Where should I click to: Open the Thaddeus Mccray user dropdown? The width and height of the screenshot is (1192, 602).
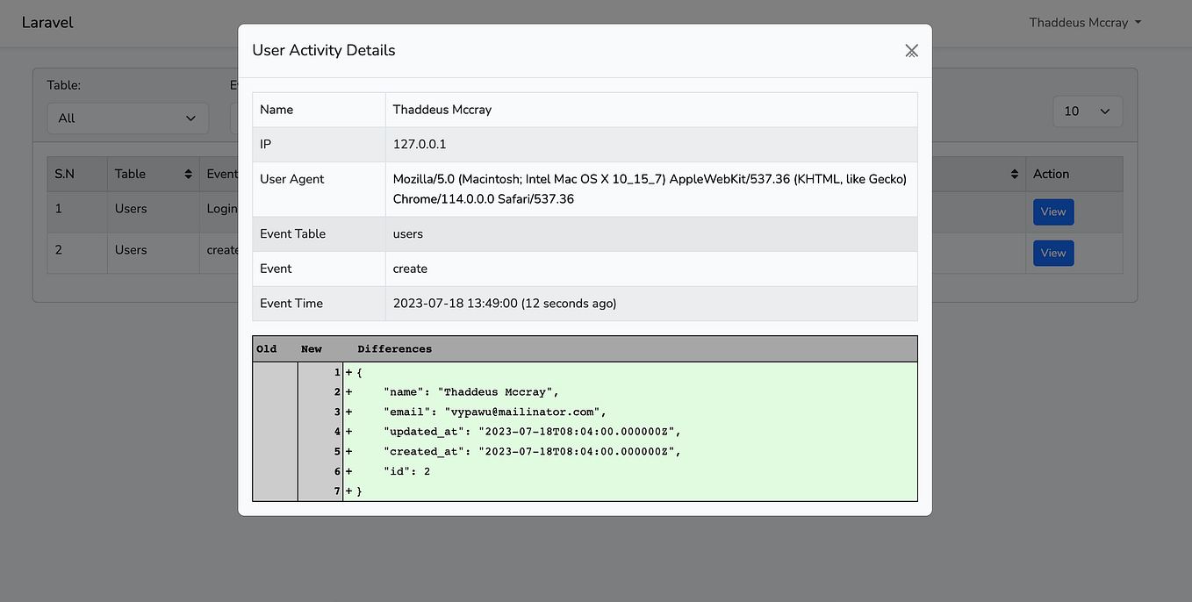(1085, 23)
